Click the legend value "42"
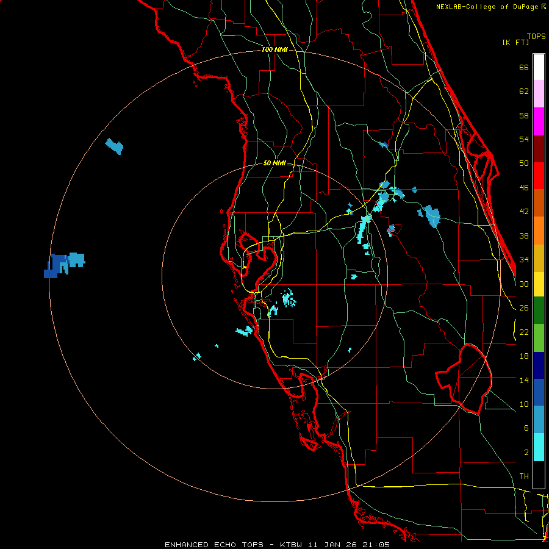 (524, 212)
